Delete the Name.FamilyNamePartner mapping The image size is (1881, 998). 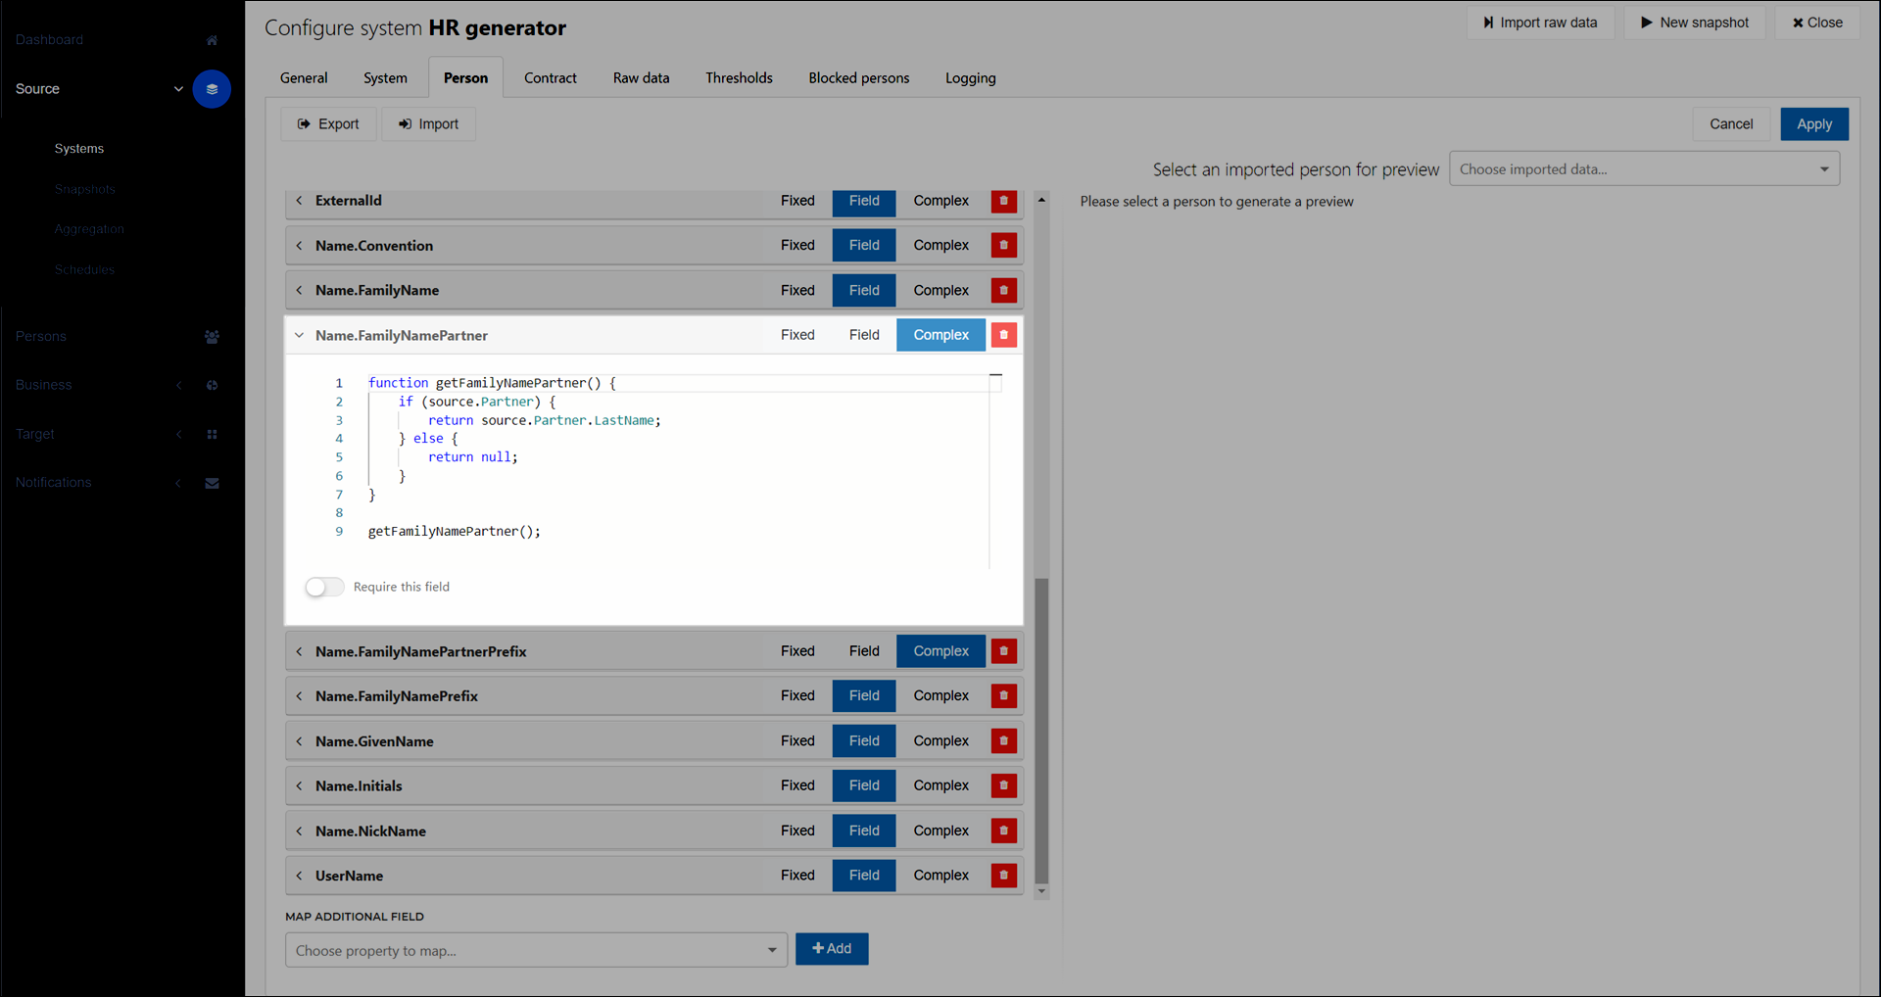pyautogui.click(x=1004, y=335)
